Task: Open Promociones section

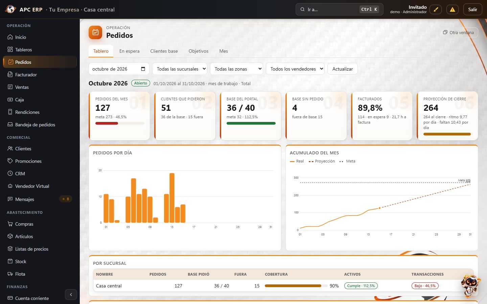Action: click(x=40, y=161)
